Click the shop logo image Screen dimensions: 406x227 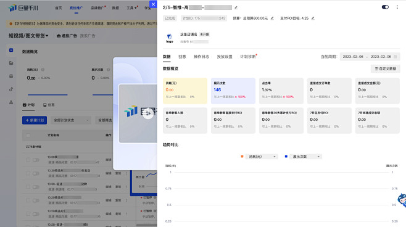point(169,38)
